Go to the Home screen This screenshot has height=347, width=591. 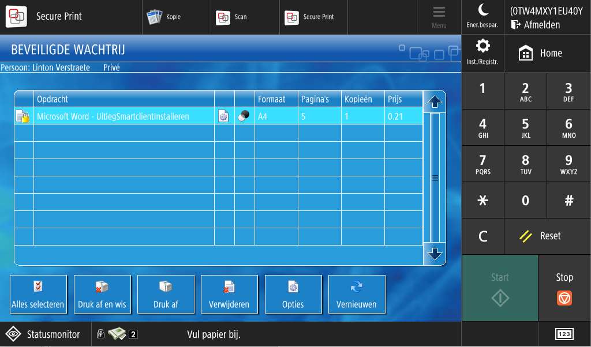(x=547, y=53)
